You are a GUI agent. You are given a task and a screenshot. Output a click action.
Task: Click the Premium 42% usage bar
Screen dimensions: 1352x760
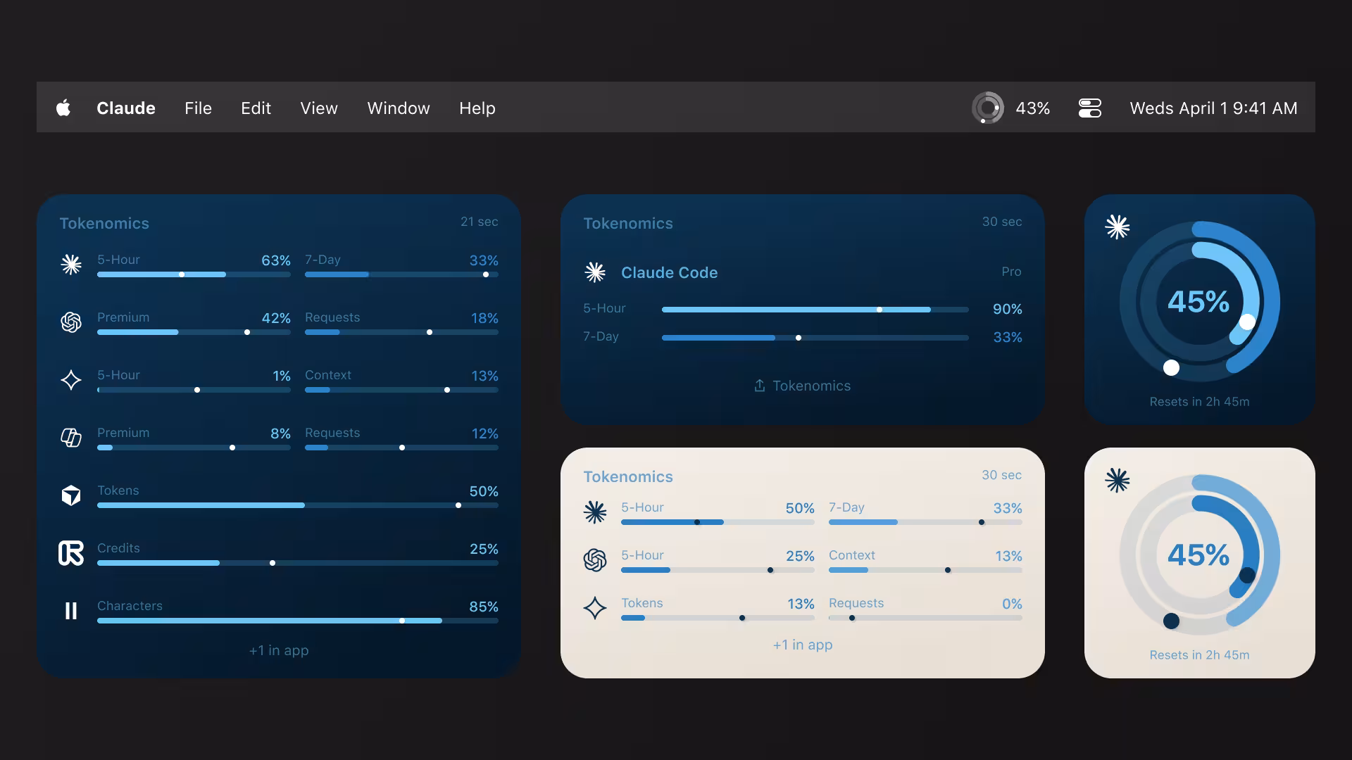194,332
